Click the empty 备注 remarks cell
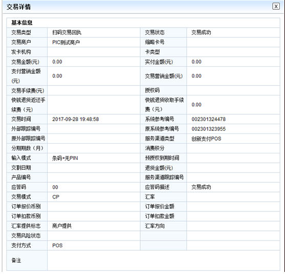The image size is (285, 274). [163, 260]
